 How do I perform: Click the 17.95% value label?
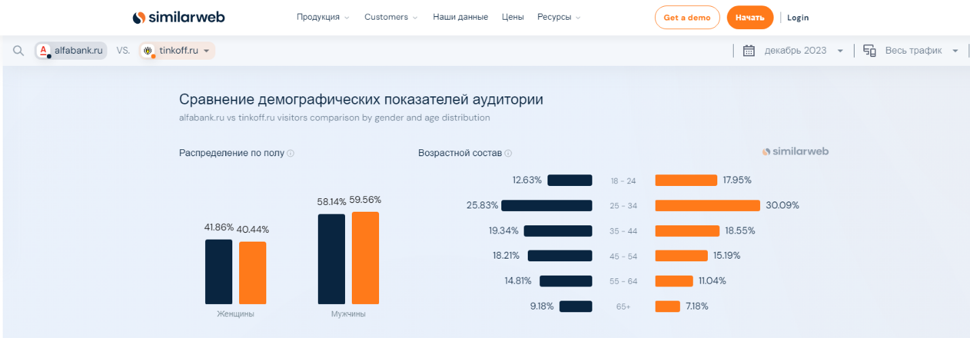pyautogui.click(x=738, y=180)
